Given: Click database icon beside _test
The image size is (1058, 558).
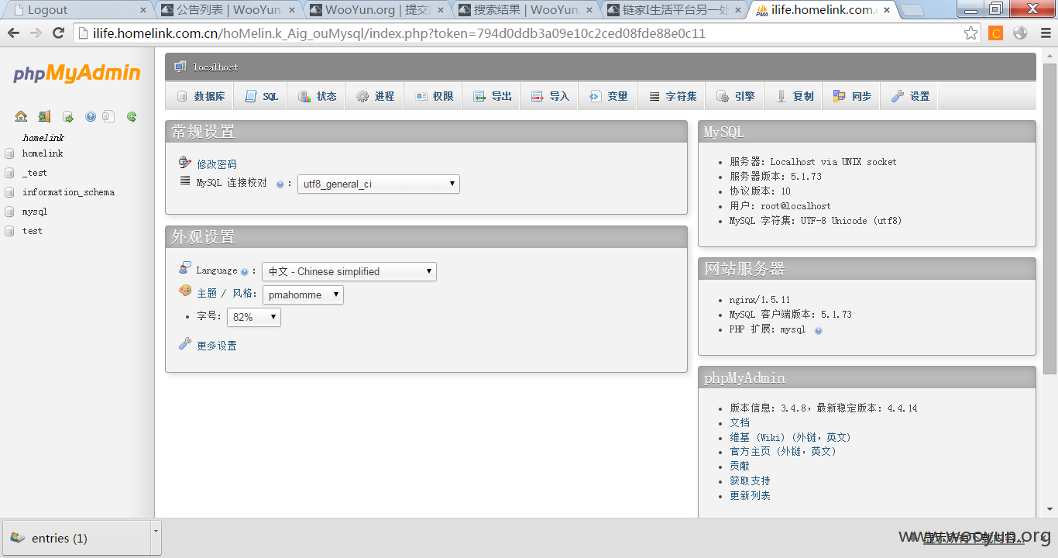Looking at the screenshot, I should 9,173.
